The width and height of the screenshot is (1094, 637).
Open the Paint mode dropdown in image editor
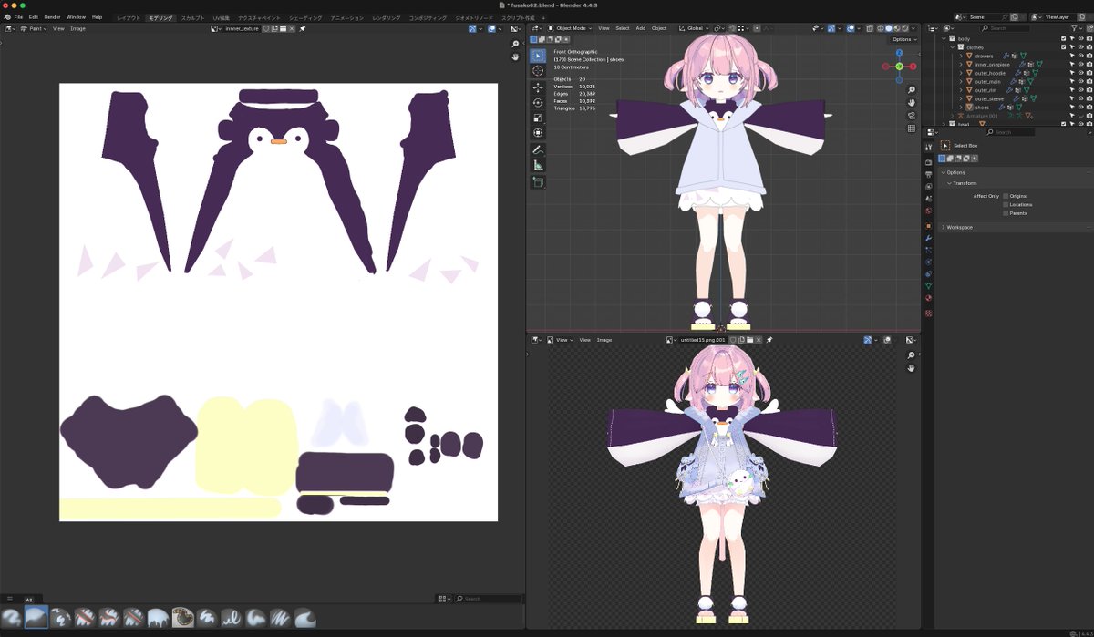(x=32, y=28)
